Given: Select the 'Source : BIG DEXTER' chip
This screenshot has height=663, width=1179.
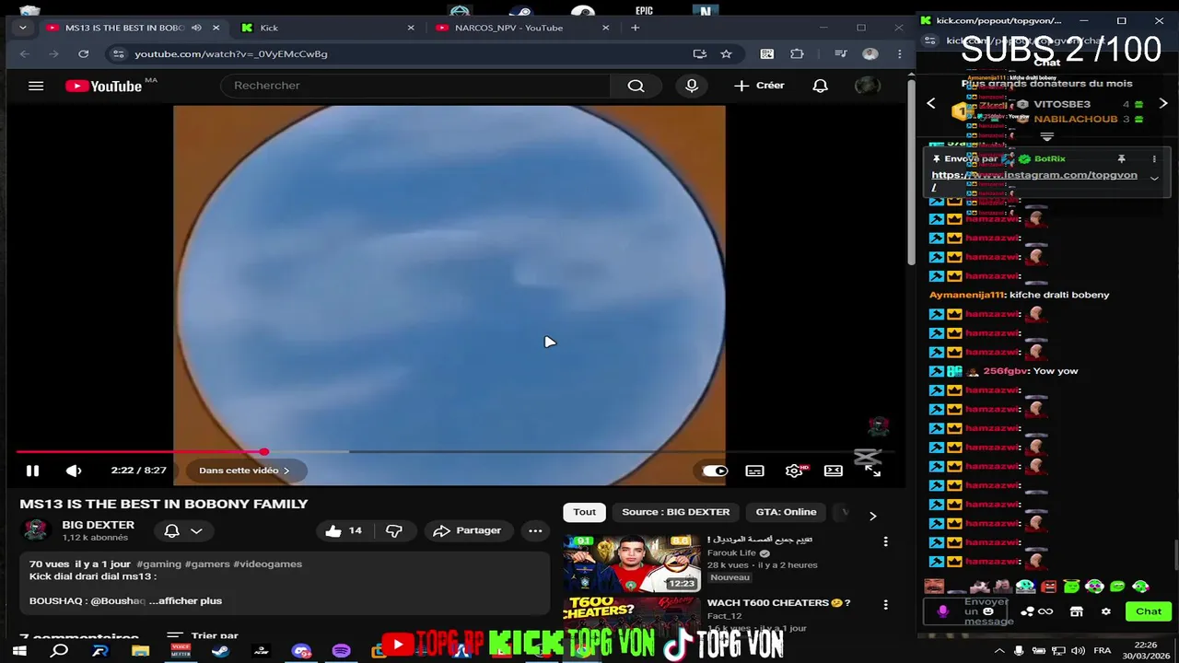Looking at the screenshot, I should point(675,512).
